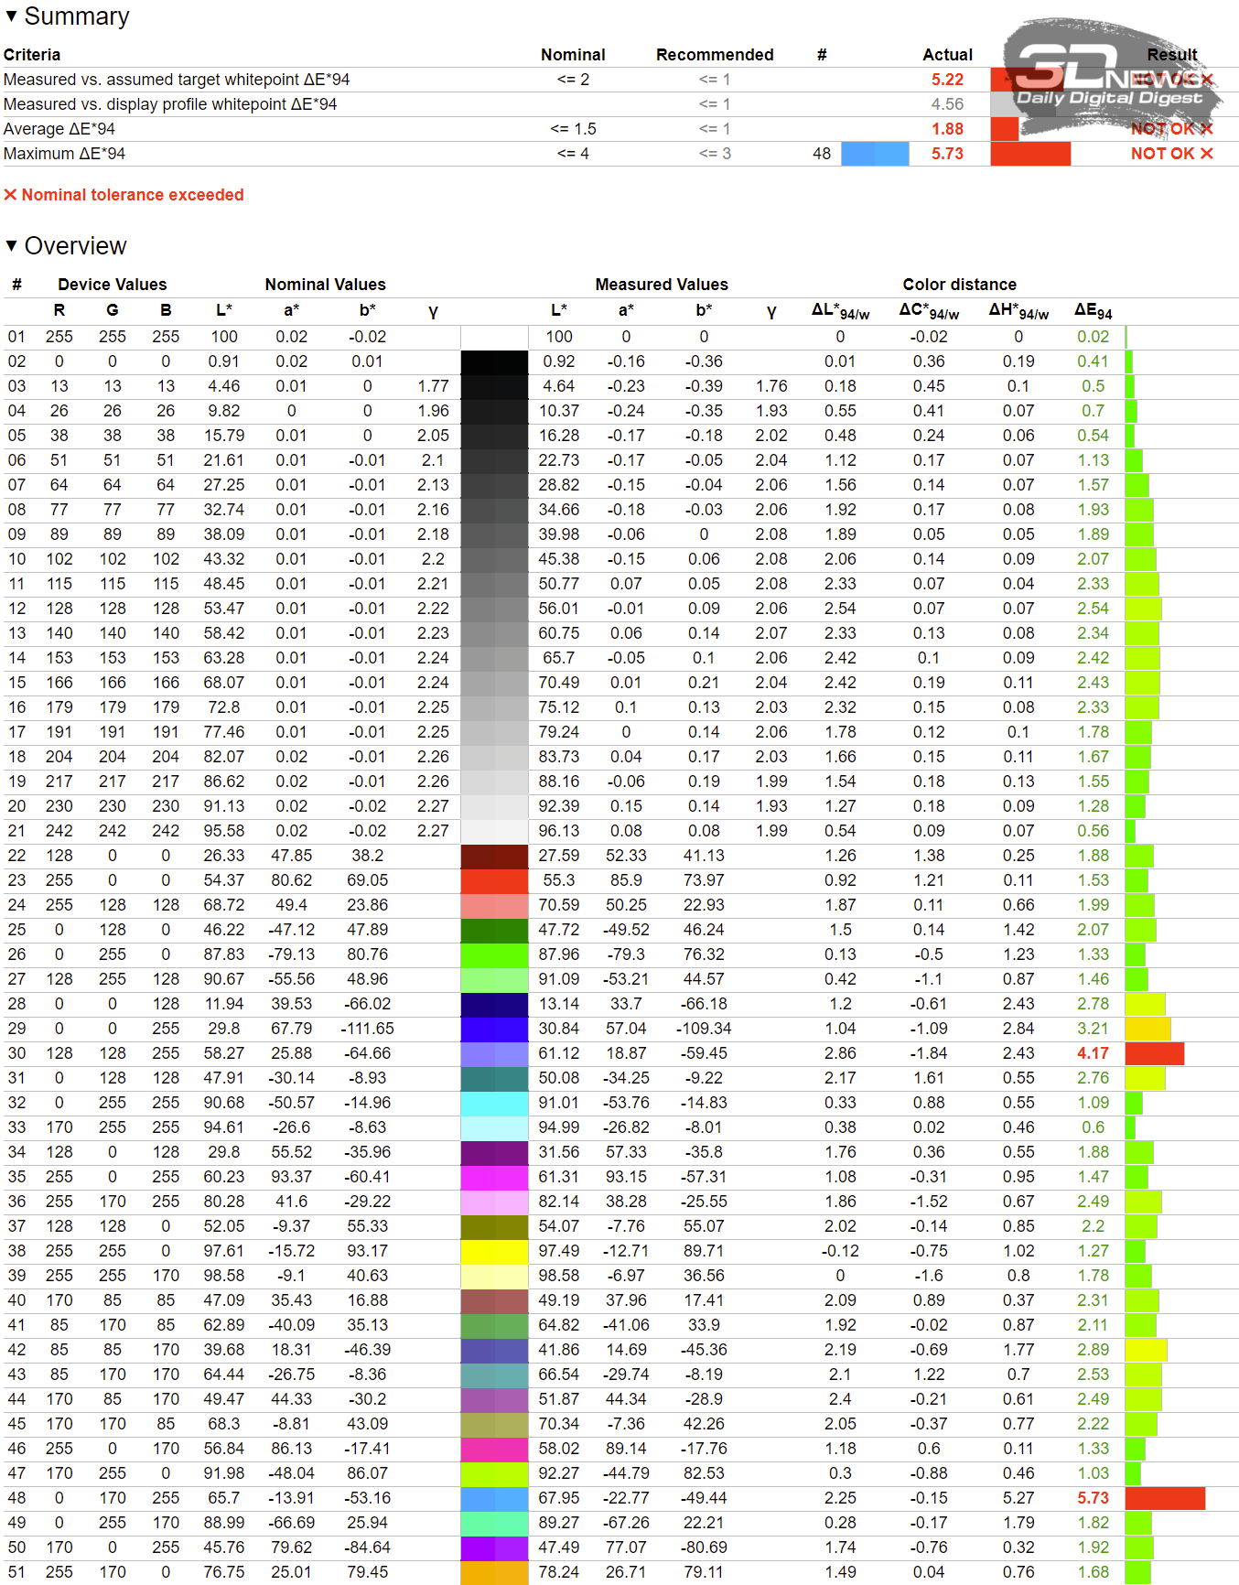
Task: Click the hot pink swatch in row 46
Action: [494, 1449]
